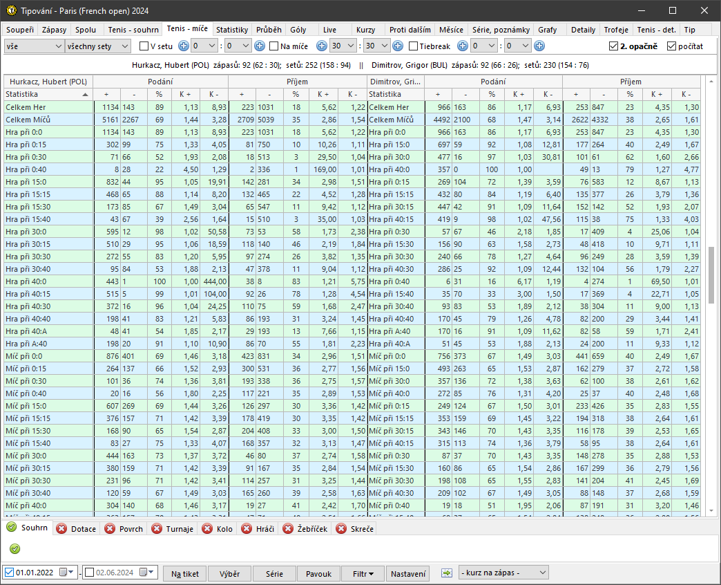Screen dimensions: 721x585
Task: Click the plus icon left of V setu fields
Action: [x=184, y=46]
